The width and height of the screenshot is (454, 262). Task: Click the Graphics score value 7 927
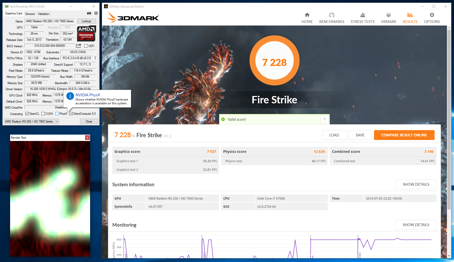coord(211,152)
